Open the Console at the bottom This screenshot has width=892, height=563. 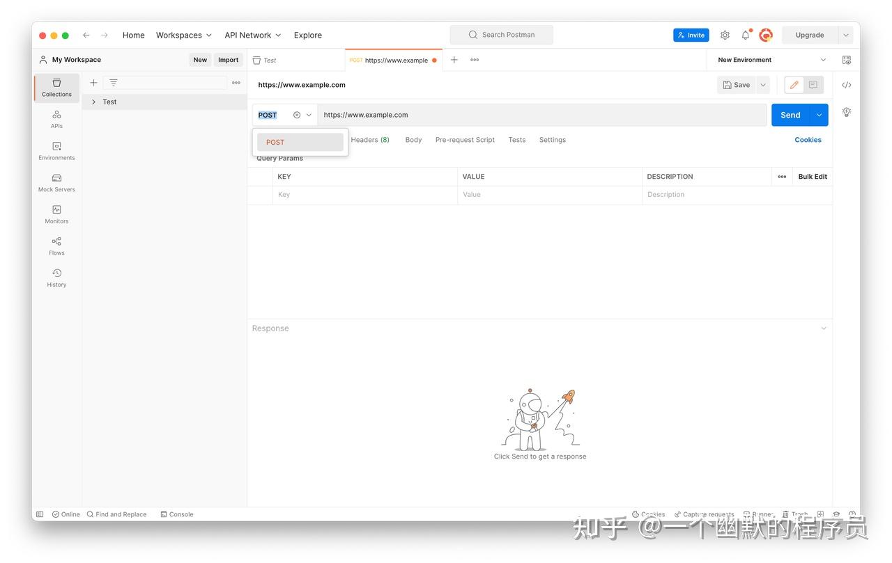(x=176, y=514)
